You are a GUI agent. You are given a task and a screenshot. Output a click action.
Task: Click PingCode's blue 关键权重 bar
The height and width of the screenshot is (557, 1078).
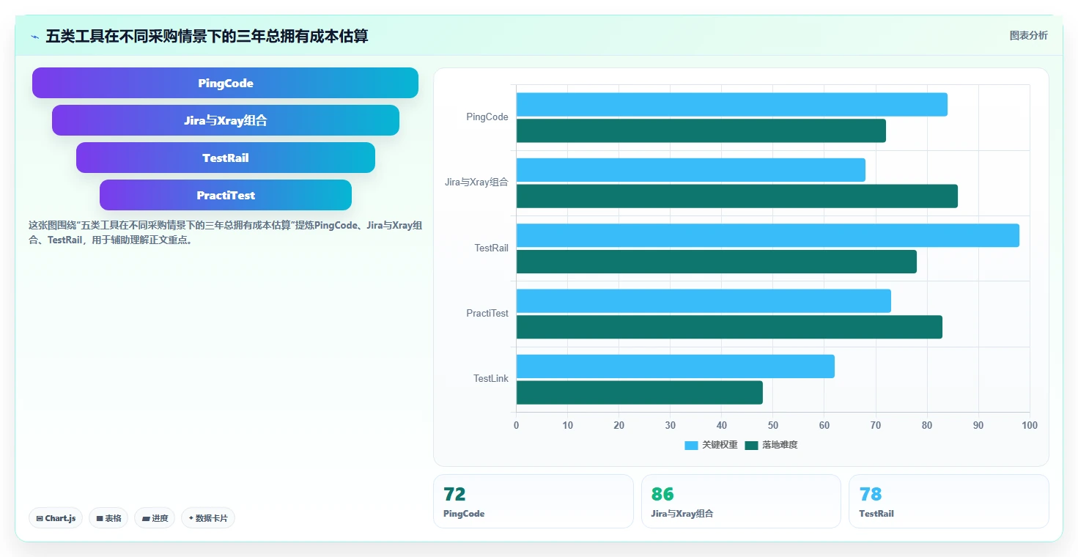pos(732,104)
